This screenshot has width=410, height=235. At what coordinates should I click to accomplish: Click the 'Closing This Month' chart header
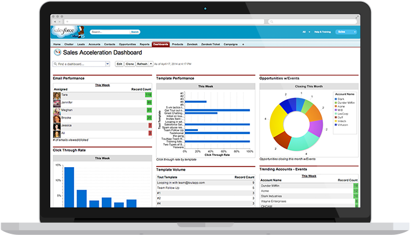tap(309, 86)
